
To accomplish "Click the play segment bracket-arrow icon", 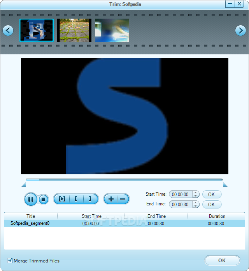I will tap(62, 199).
